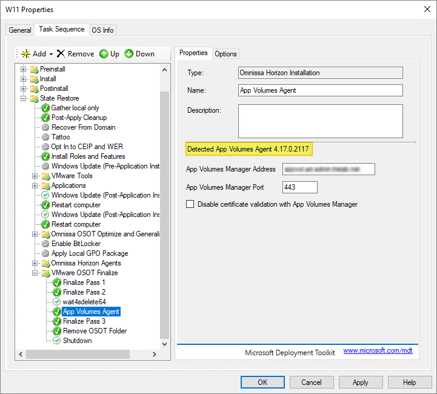Image resolution: width=437 pixels, height=394 pixels.
Task: Select the Finalize Pass 3 step
Action: 84,321
